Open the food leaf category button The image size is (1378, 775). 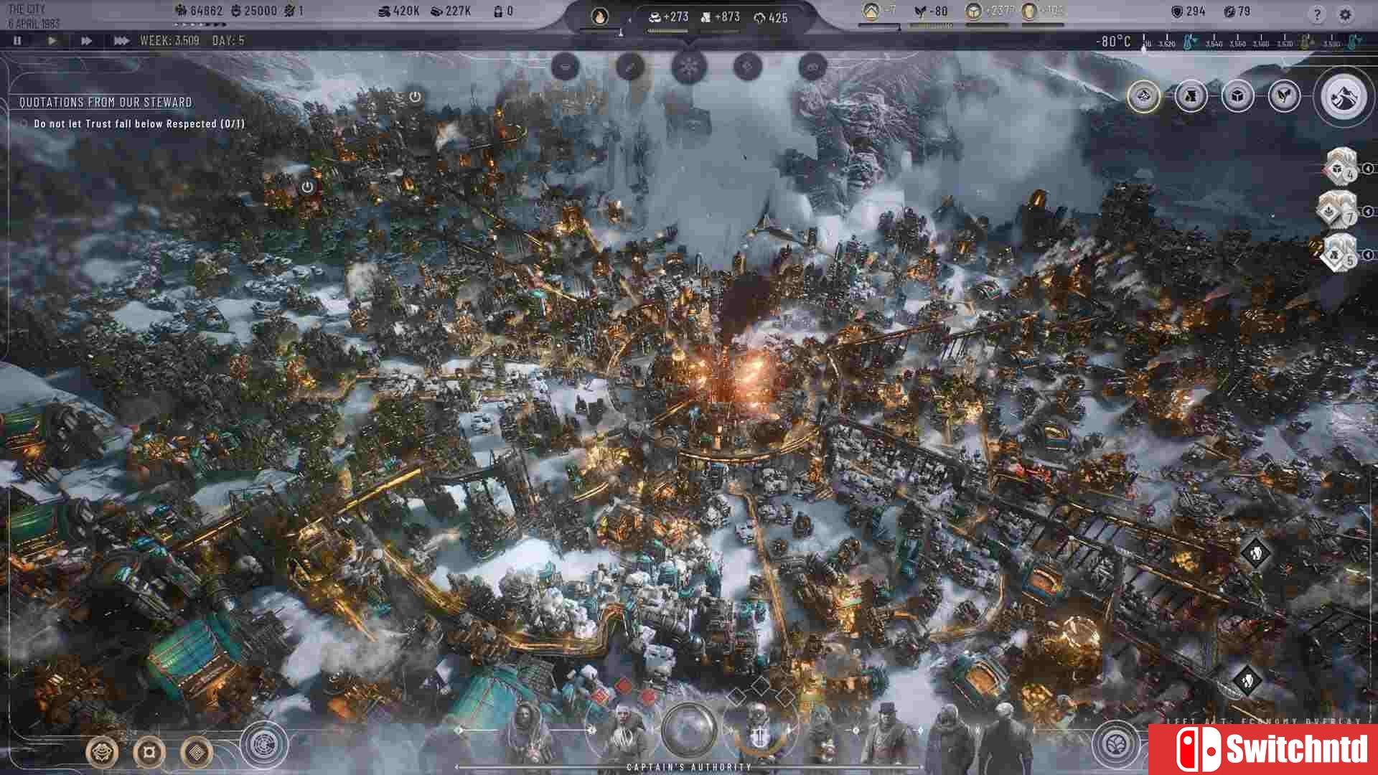1284,95
